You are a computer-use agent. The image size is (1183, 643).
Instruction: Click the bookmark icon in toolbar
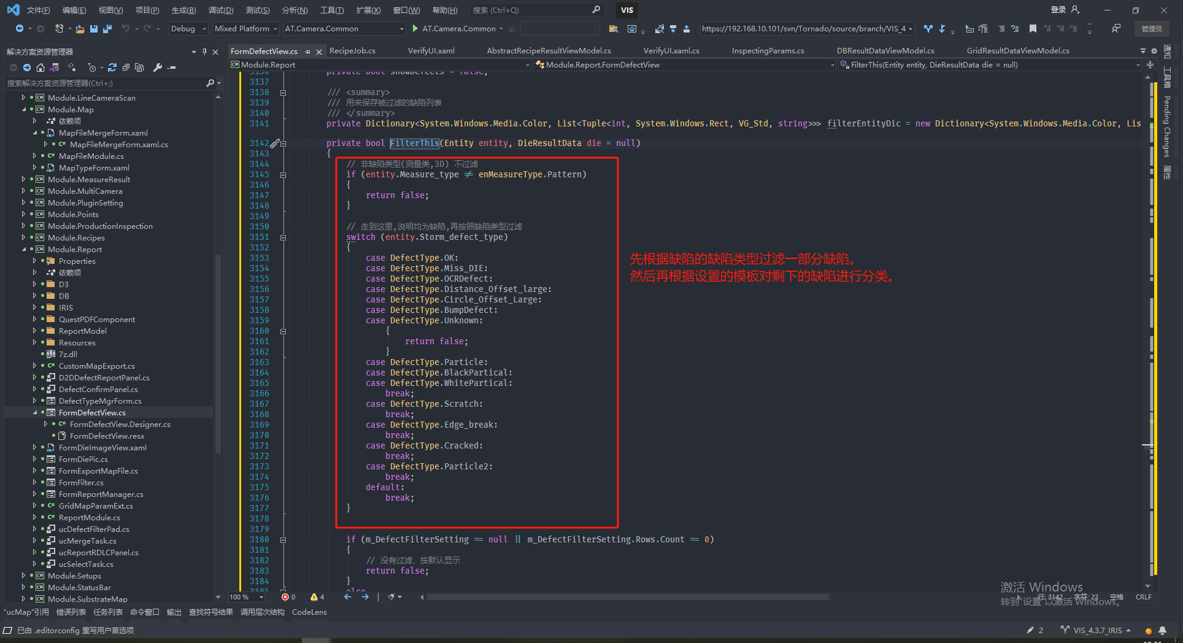1033,29
